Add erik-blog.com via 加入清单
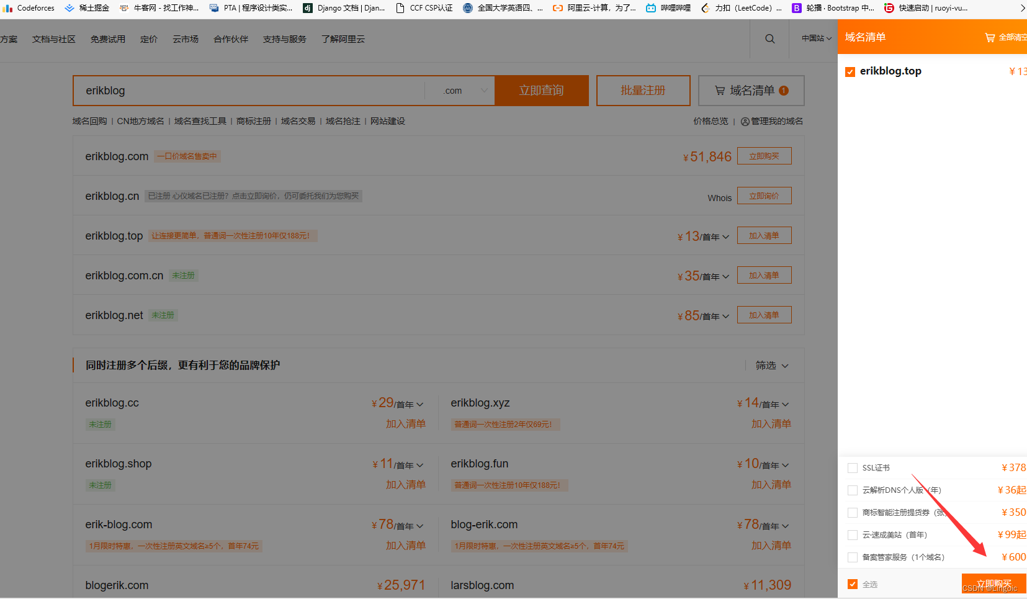This screenshot has width=1027, height=599. (x=406, y=546)
